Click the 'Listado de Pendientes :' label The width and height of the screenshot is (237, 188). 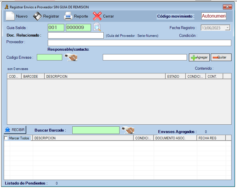point(26,183)
